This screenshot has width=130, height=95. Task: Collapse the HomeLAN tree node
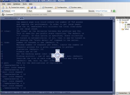[118, 20]
